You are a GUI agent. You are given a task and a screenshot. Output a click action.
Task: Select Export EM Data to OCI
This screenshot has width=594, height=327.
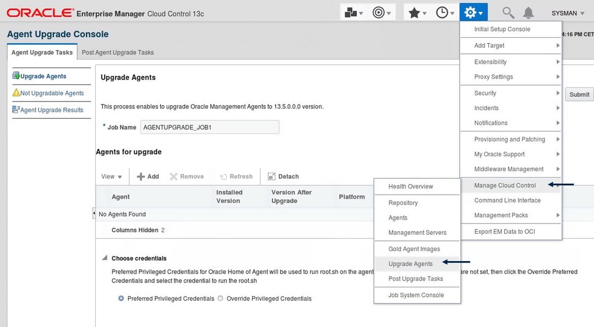coord(511,232)
